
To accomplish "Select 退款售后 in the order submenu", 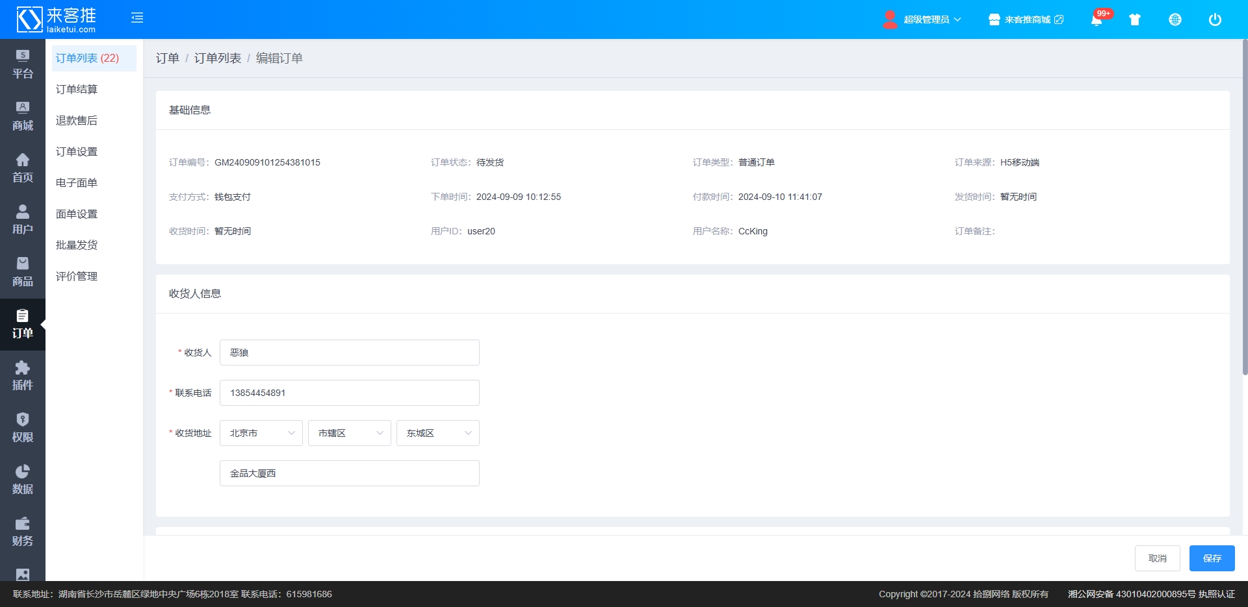I will click(x=77, y=121).
